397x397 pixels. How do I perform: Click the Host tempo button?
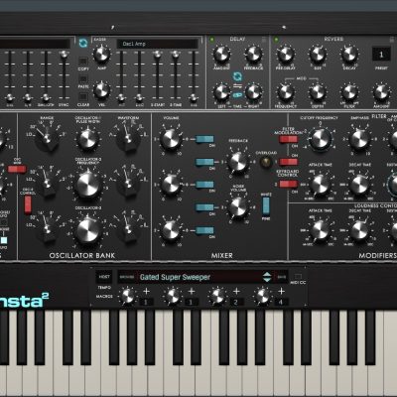tap(104, 277)
